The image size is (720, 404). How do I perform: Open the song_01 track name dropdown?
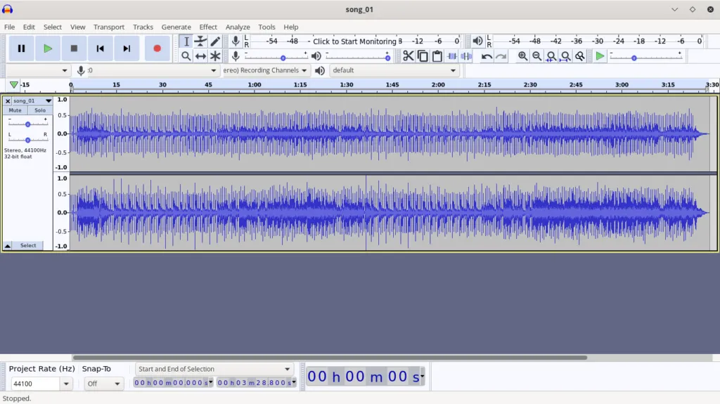point(49,101)
